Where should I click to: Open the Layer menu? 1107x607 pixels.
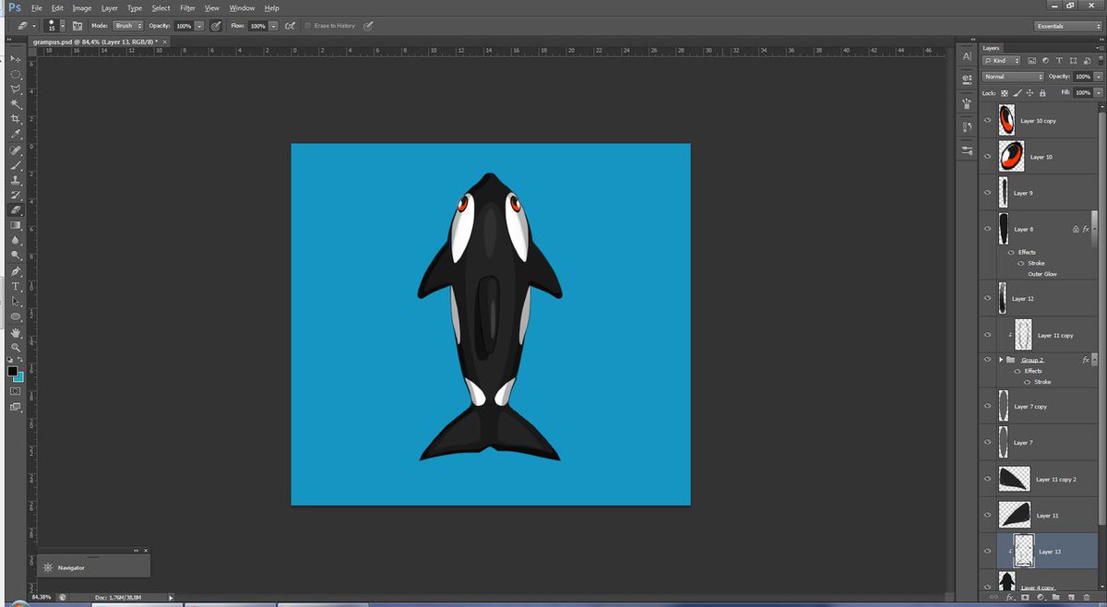(110, 7)
